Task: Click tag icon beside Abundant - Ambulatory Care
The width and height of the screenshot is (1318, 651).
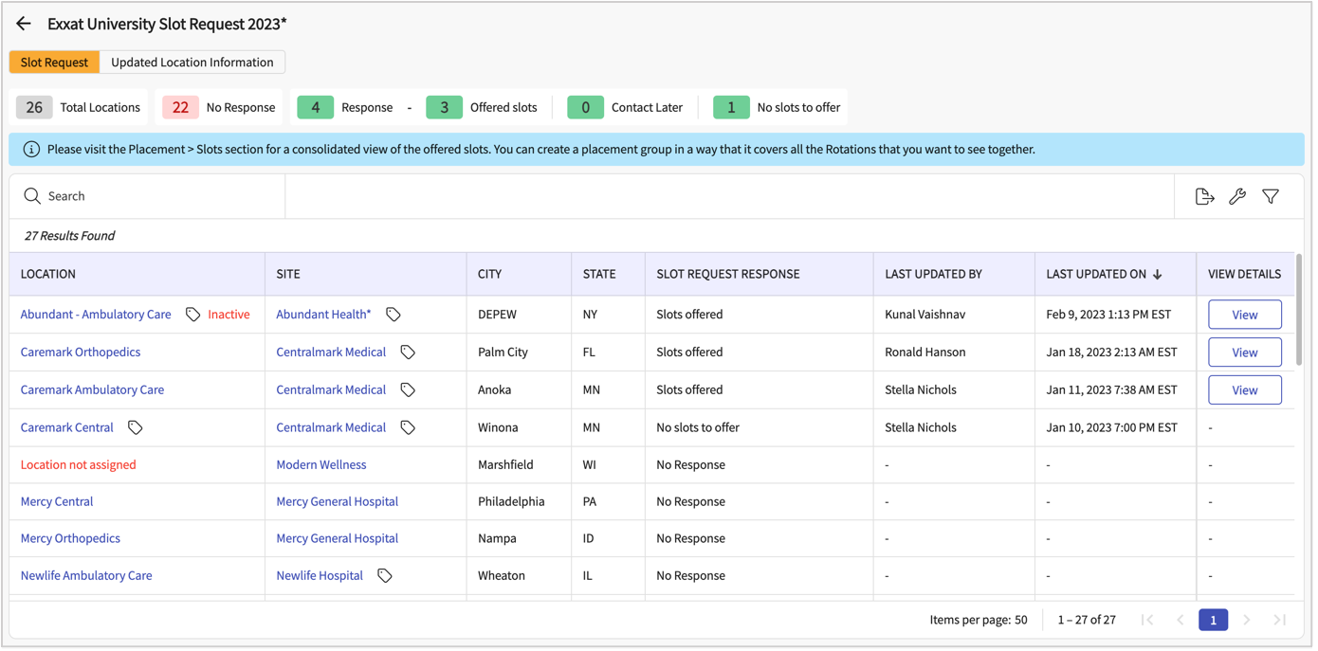Action: pos(192,315)
